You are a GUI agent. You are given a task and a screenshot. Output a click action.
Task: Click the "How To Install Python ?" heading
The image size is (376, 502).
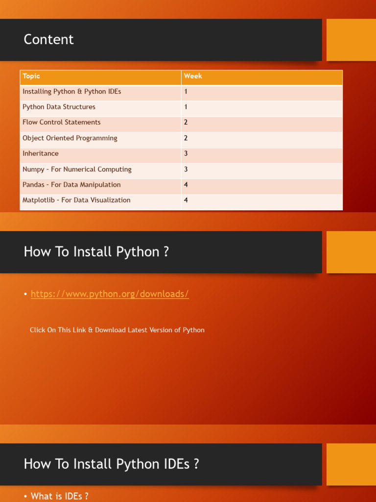tap(96, 252)
